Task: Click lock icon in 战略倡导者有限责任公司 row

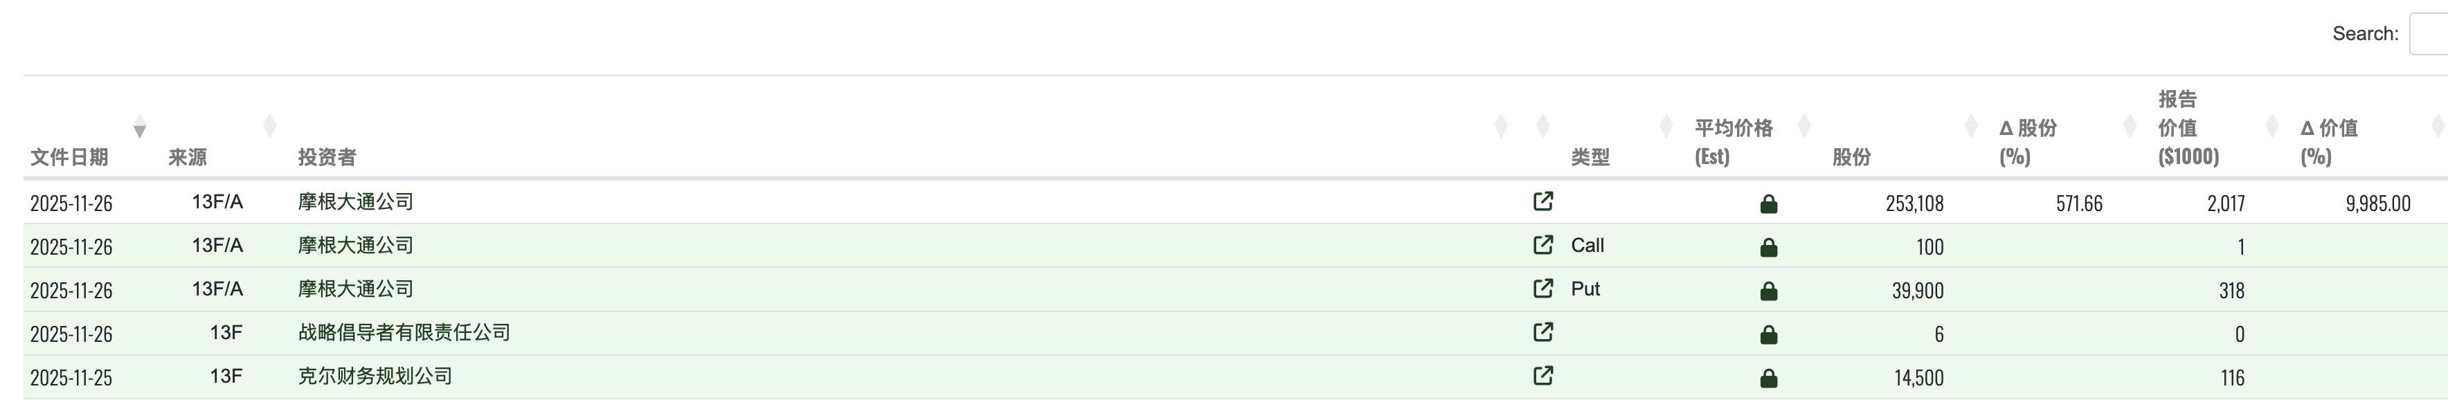Action: [x=1769, y=334]
